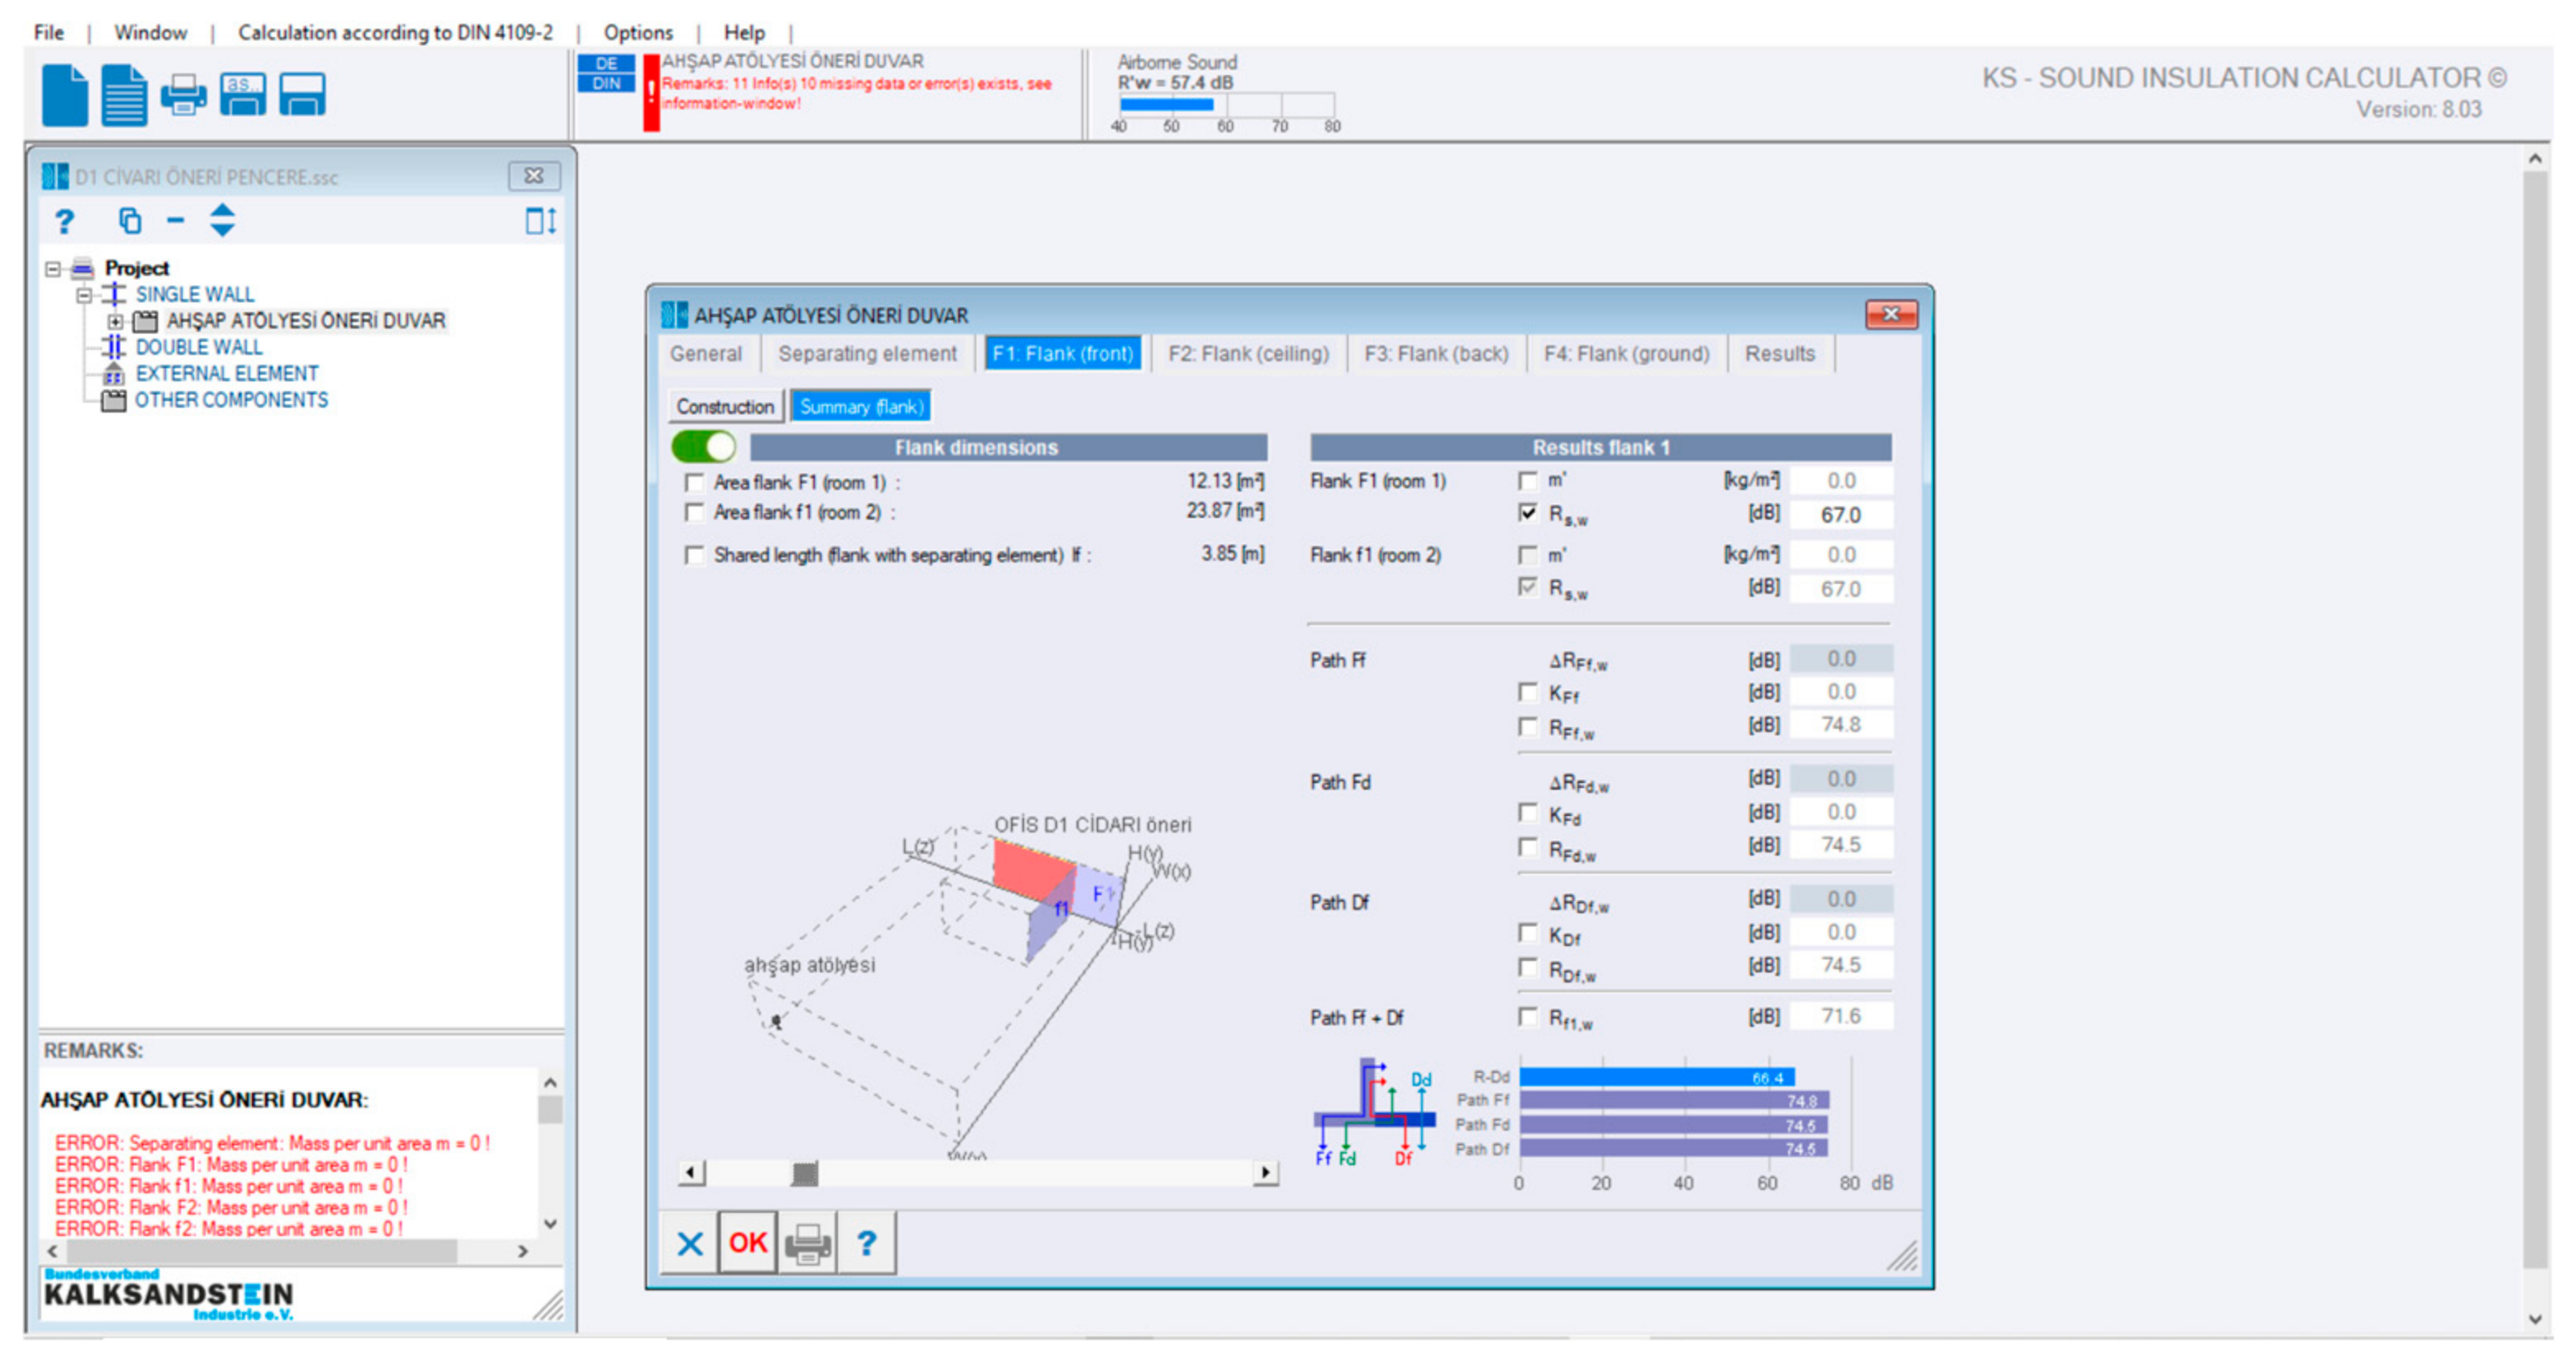This screenshot has width=2576, height=1362.
Task: Expand the AHŞAP ATÖLYESİ ÖNERİ DUVAR tree node
Action: (115, 322)
